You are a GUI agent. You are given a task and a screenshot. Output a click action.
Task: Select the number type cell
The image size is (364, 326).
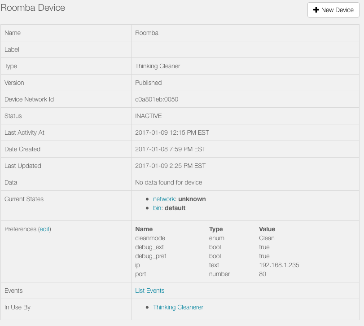click(x=219, y=274)
